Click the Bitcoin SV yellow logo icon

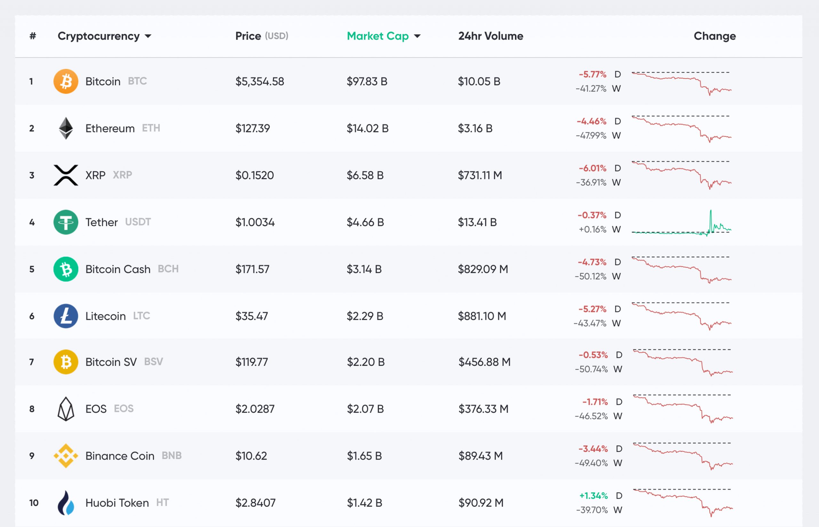click(66, 362)
